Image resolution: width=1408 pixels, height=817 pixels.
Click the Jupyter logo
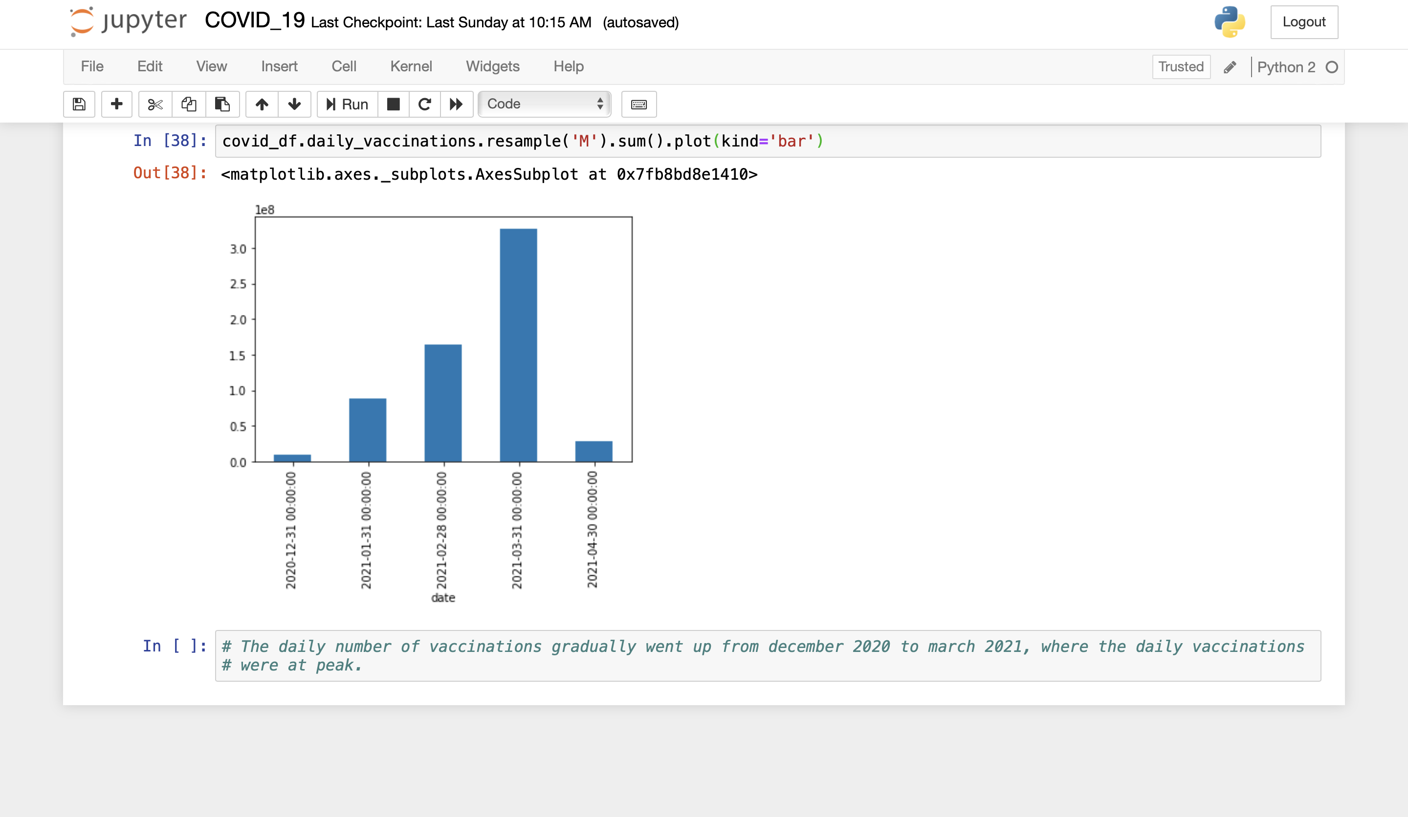[128, 22]
